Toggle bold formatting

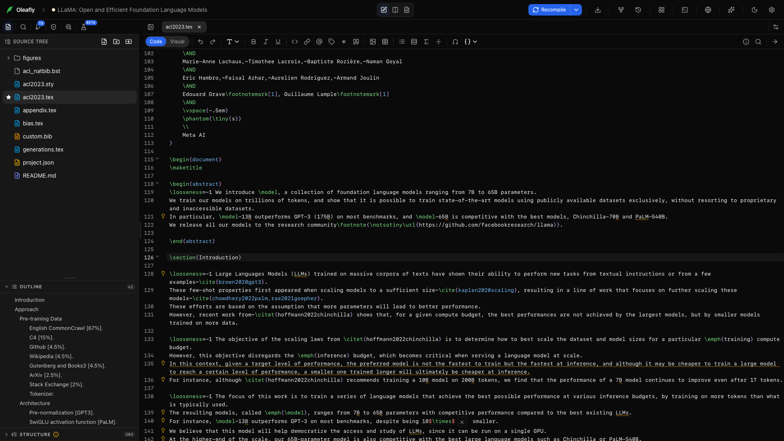click(254, 42)
